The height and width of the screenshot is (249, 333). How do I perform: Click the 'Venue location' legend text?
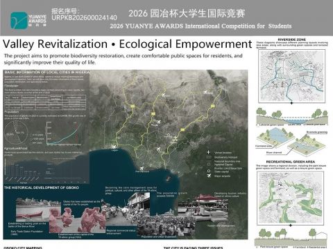tap(223, 152)
